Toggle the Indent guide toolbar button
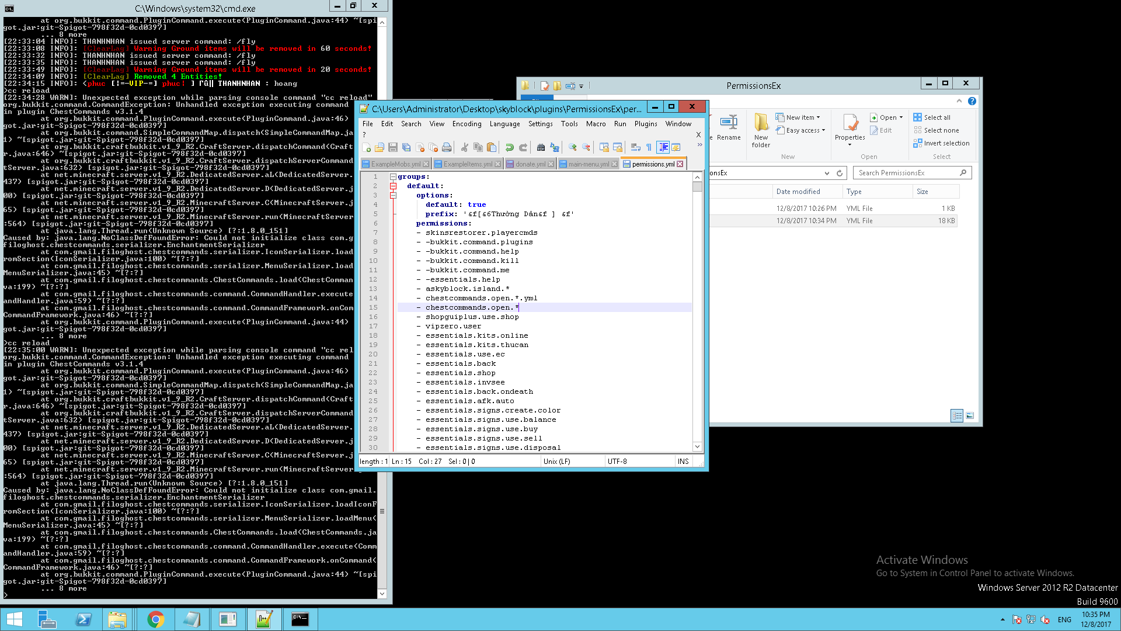Viewport: 1121px width, 631px height. [x=663, y=147]
